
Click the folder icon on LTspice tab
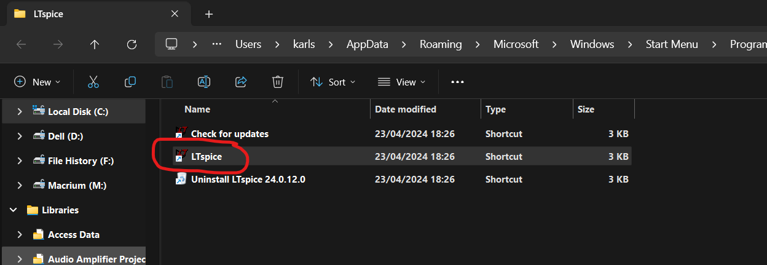click(x=20, y=14)
